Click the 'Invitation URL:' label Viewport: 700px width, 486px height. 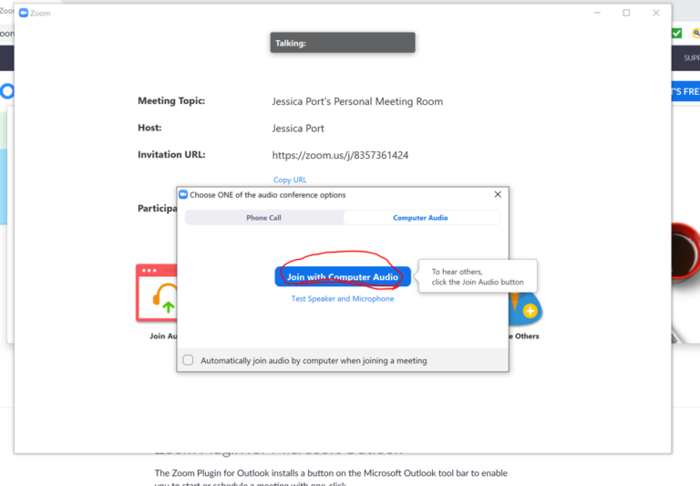[171, 155]
